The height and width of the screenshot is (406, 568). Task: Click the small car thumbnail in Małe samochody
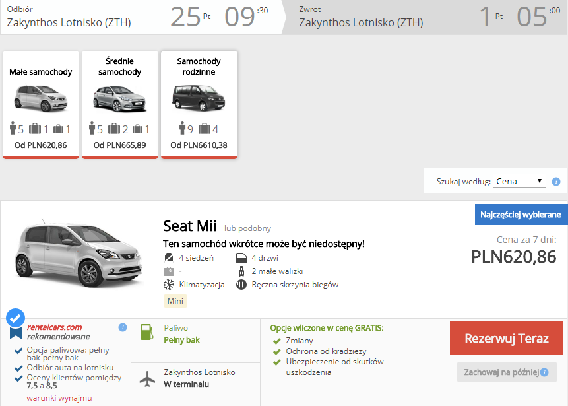click(x=41, y=98)
